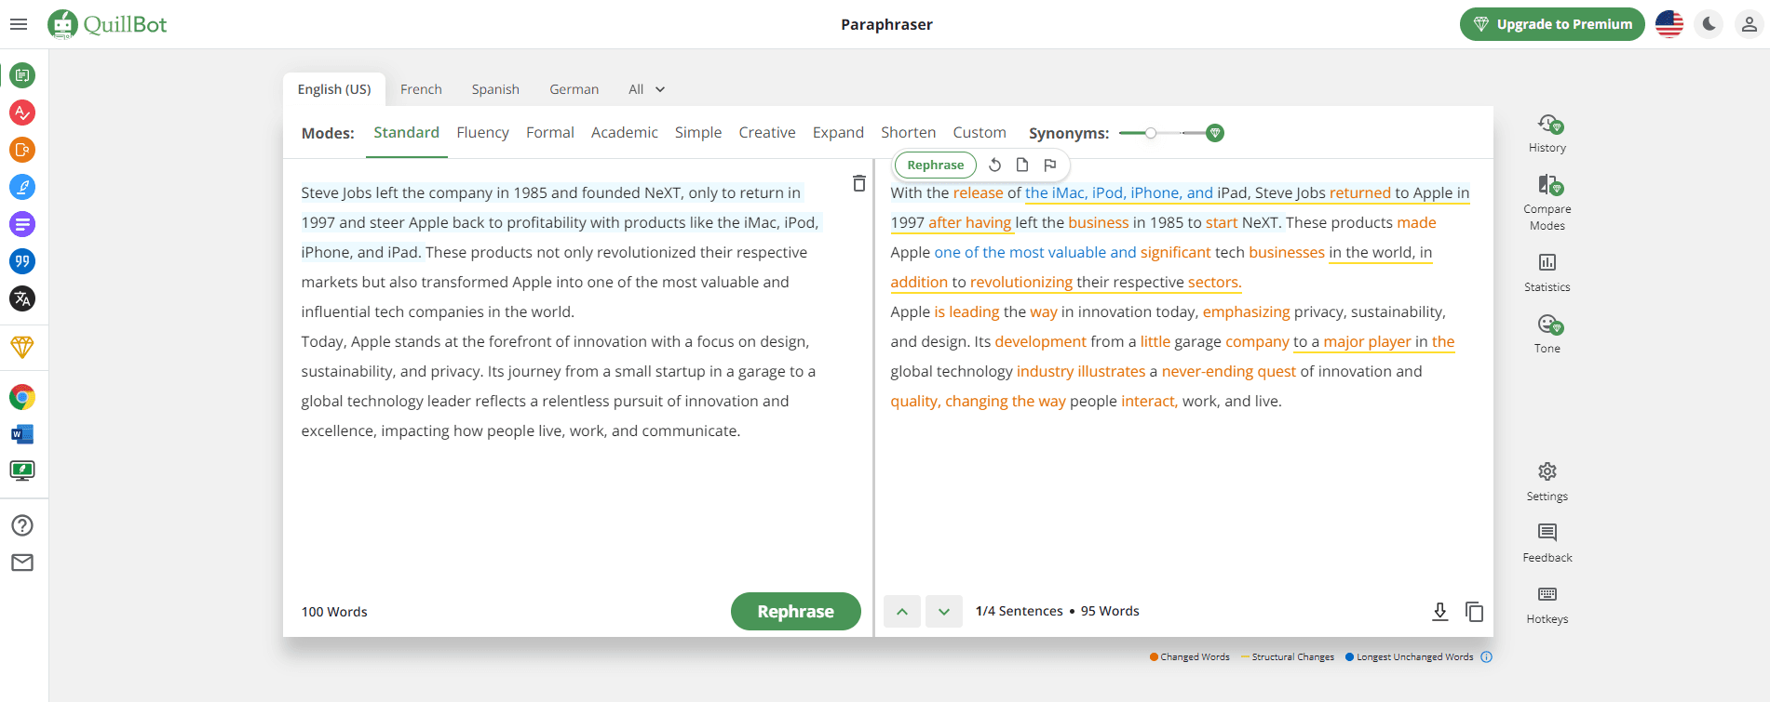
Task: Copy the paraphrased output text
Action: pyautogui.click(x=1474, y=611)
